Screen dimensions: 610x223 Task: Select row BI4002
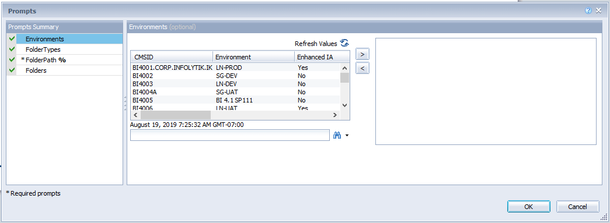[235, 76]
